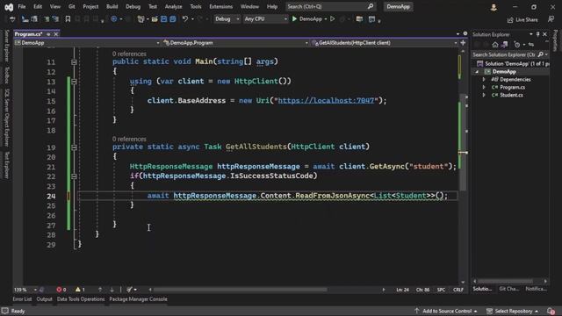
Task: Open the Any CPU platform dropdown
Action: 265,19
